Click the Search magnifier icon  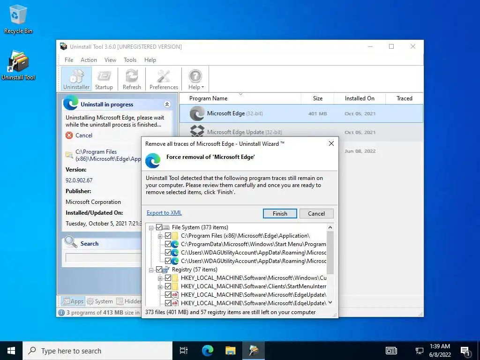[x=71, y=242]
